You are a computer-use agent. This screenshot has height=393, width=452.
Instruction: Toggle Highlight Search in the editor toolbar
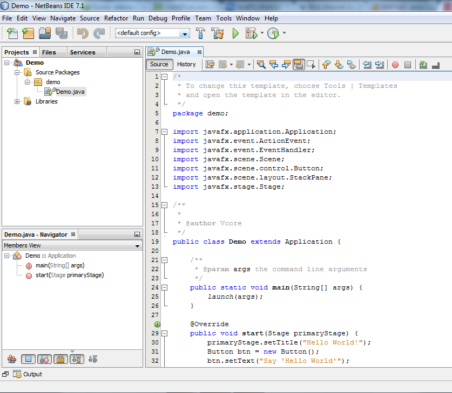pos(299,64)
